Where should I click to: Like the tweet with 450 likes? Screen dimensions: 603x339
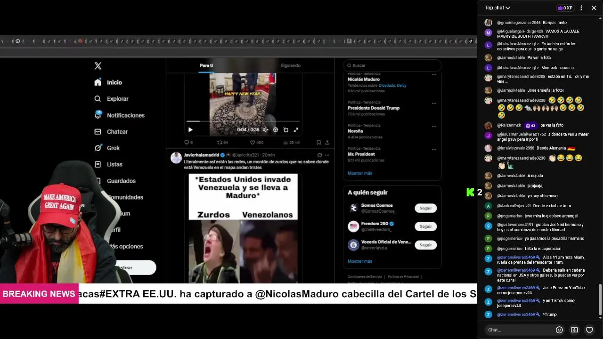tap(257, 142)
